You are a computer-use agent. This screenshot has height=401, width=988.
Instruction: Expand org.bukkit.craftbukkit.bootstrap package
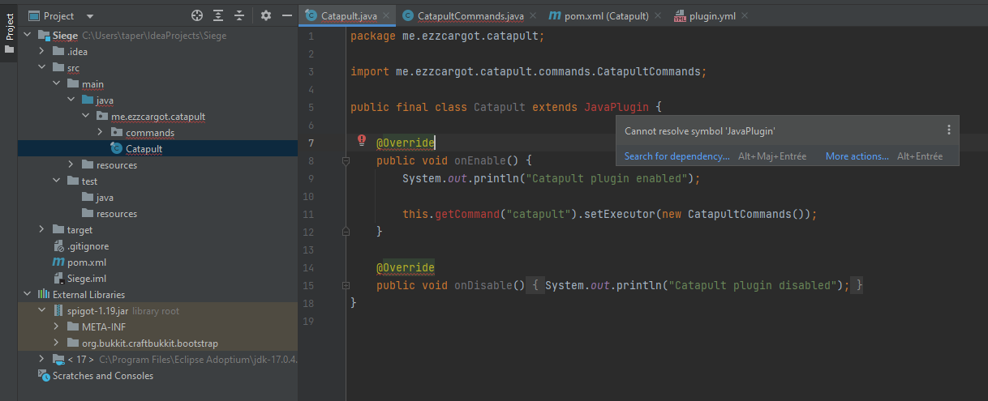point(57,343)
